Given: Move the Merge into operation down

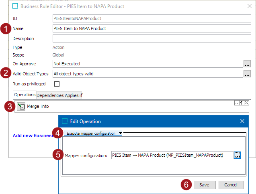Looking at the screenshot, I should pyautogui.click(x=237, y=103).
